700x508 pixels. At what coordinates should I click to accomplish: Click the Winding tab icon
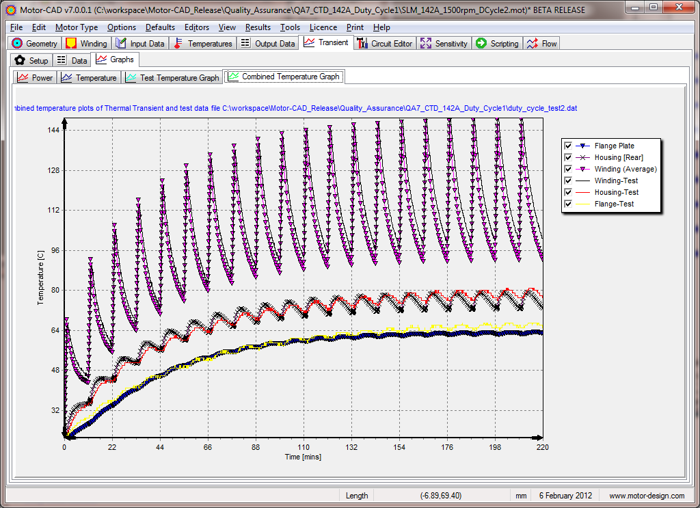click(x=71, y=43)
